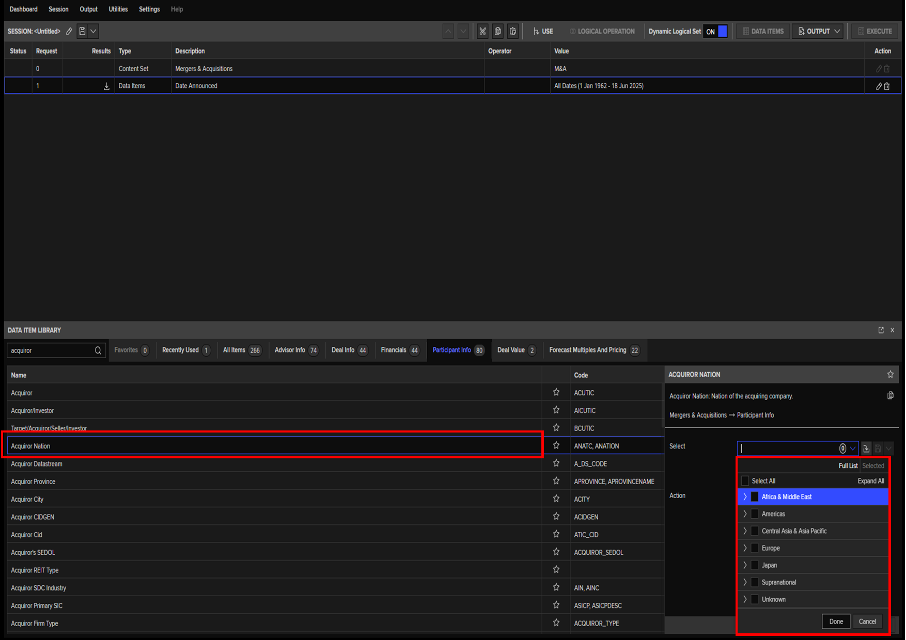The height and width of the screenshot is (640, 906).
Task: Click the copy icon in session toolbar
Action: pyautogui.click(x=497, y=31)
